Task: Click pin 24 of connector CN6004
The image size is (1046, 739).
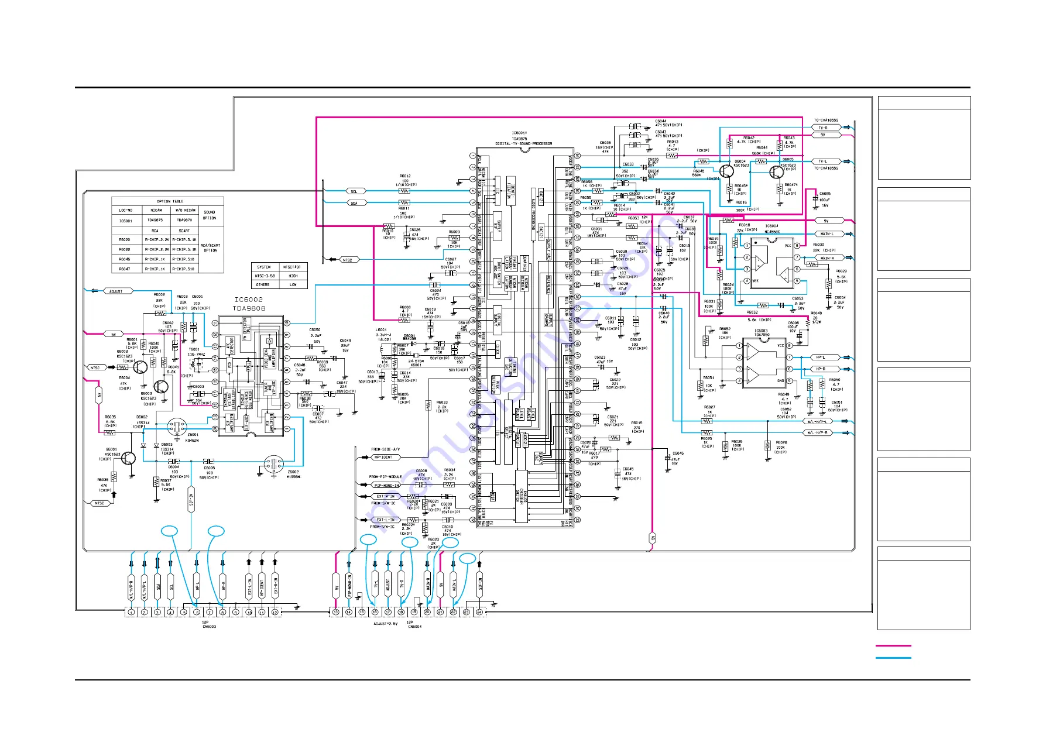Action: 479,612
